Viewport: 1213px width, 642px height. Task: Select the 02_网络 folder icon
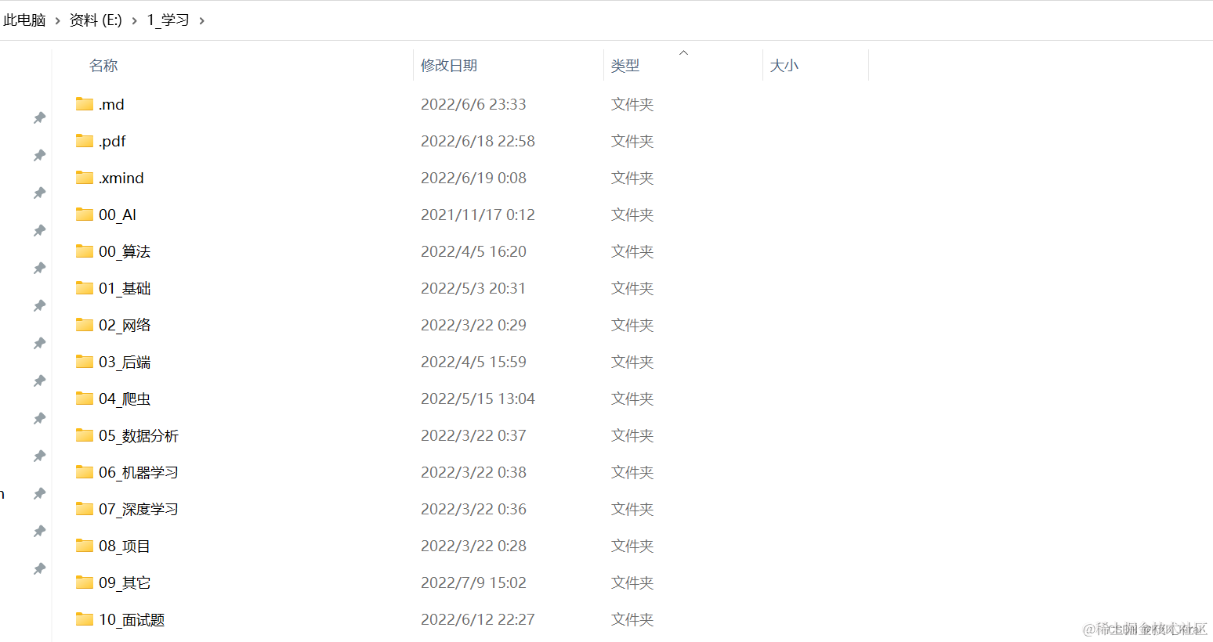click(85, 325)
